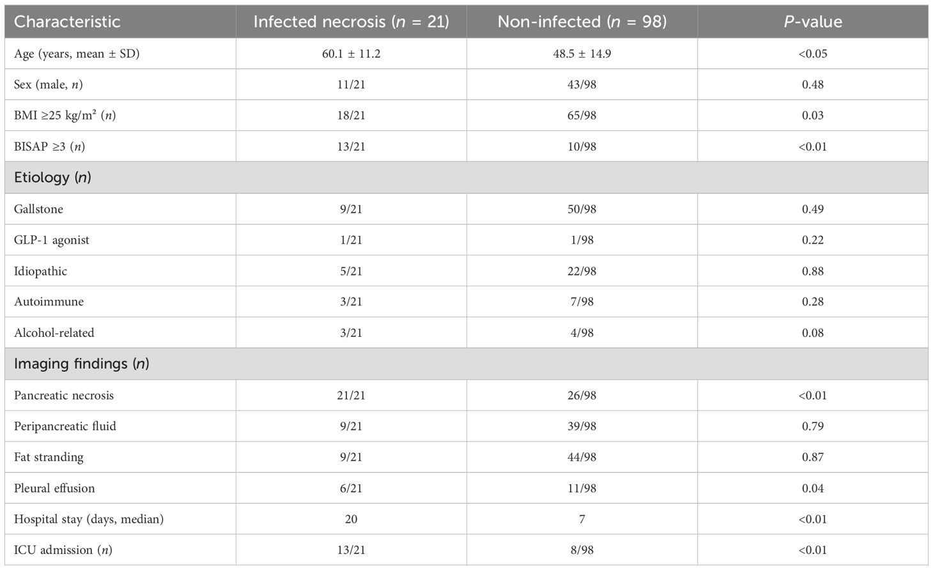Select the BISAP ≥3 row label
This screenshot has width=933, height=570.
[x=49, y=146]
